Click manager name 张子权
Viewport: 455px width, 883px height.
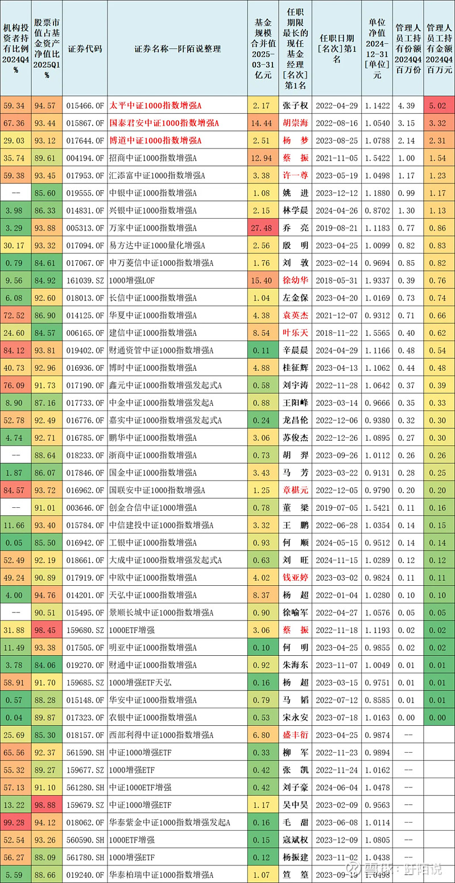coord(295,105)
